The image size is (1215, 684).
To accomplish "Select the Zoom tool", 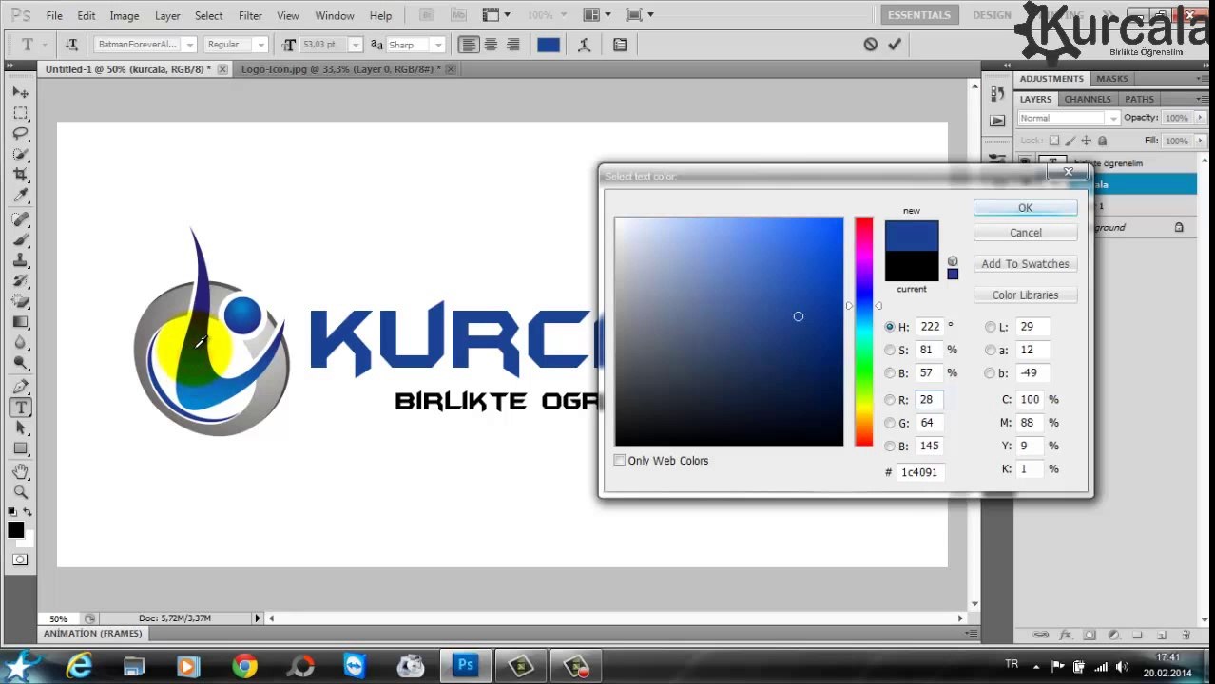I will pos(21,491).
